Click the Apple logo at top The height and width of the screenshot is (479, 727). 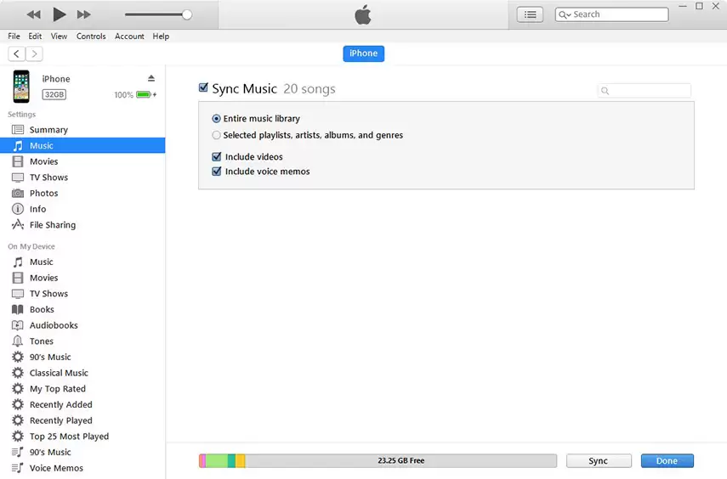(x=363, y=14)
